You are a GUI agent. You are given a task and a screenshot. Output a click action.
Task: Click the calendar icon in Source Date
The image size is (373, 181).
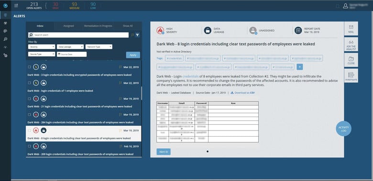tap(59, 54)
